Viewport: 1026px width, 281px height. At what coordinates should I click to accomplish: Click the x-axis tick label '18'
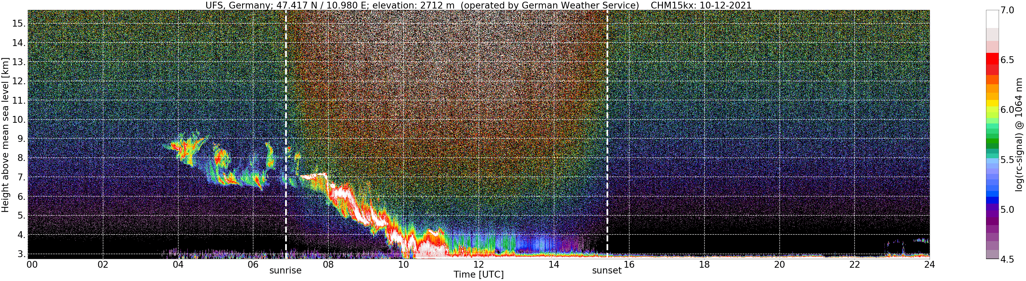click(704, 264)
